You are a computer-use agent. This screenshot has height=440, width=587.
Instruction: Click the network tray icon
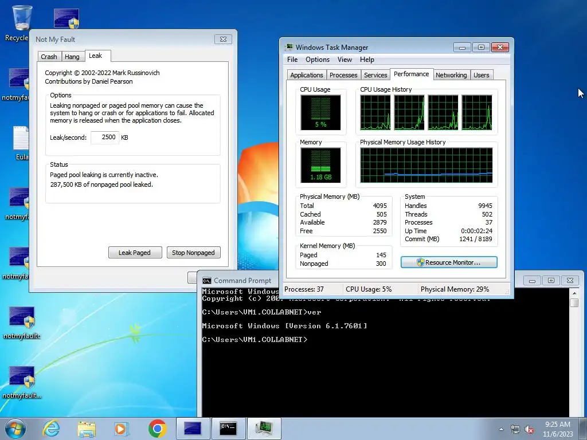(x=515, y=429)
